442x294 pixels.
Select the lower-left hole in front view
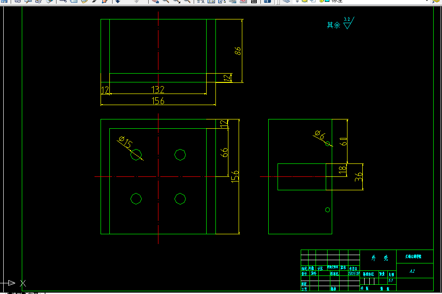pos(136,199)
